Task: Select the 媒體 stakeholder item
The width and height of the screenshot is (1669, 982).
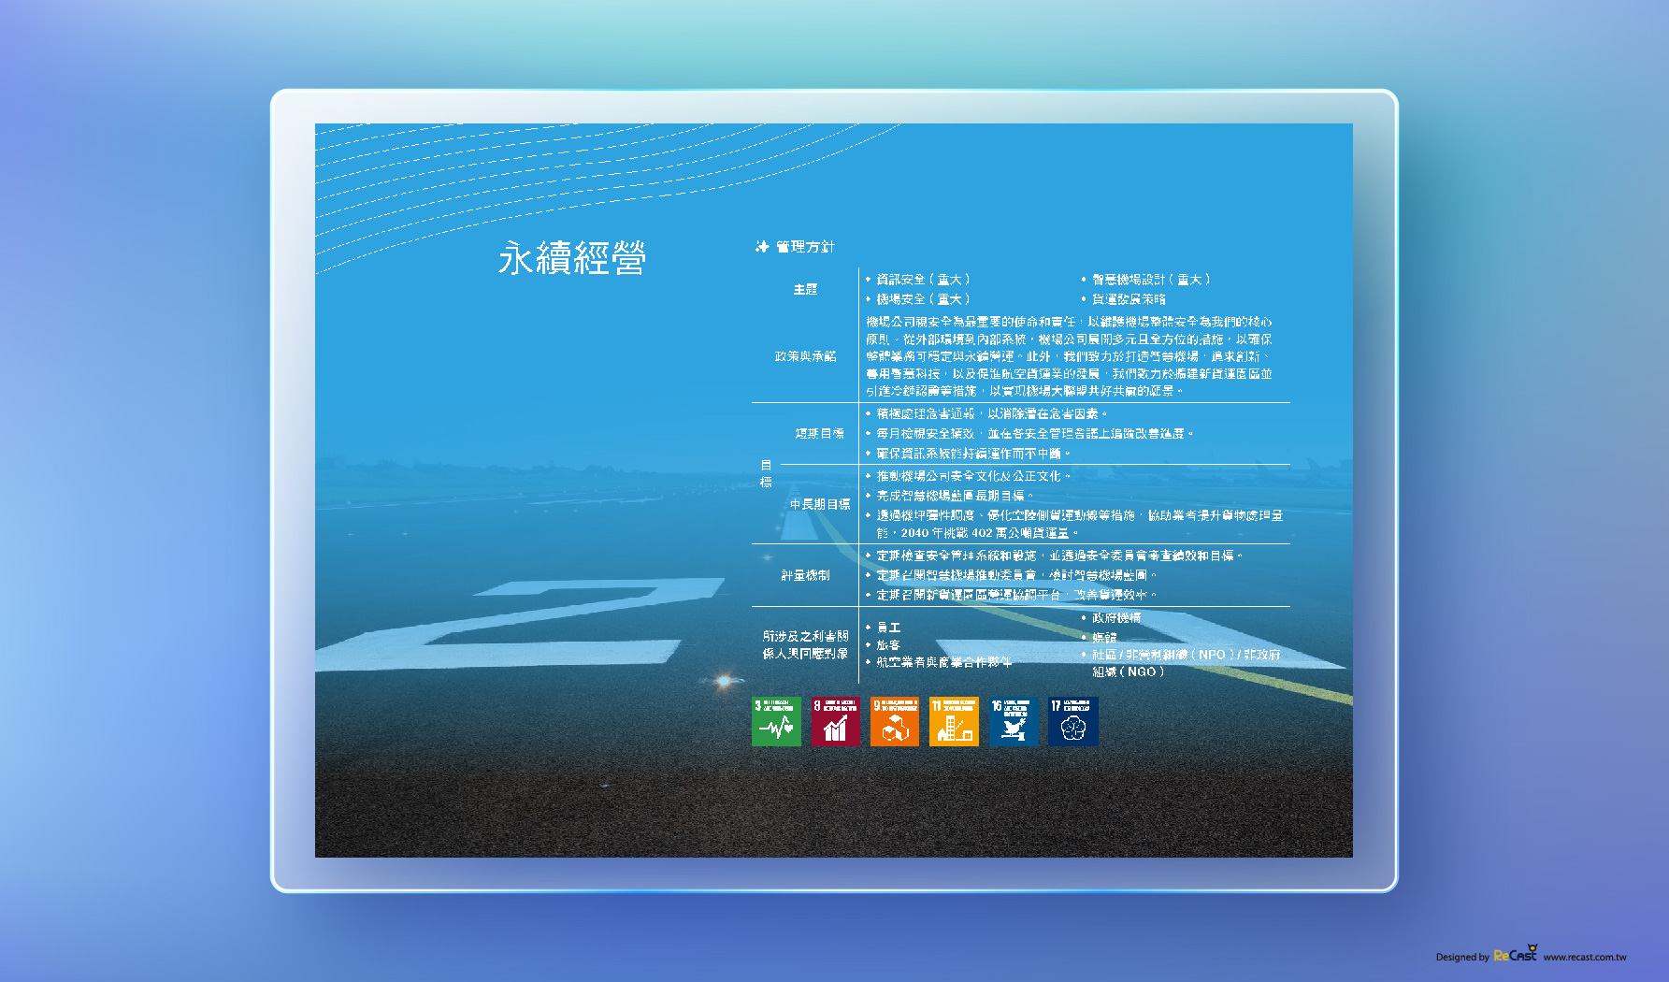Action: coord(1099,638)
